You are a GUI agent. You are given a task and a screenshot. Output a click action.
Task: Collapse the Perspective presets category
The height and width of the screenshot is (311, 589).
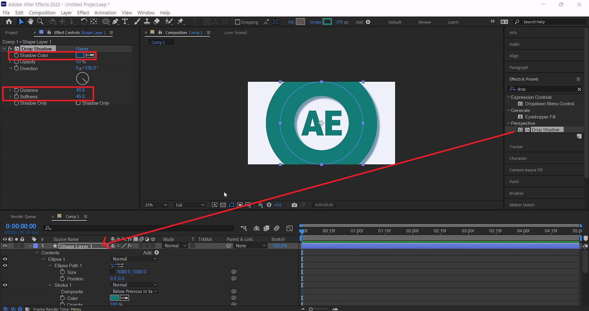(x=509, y=123)
